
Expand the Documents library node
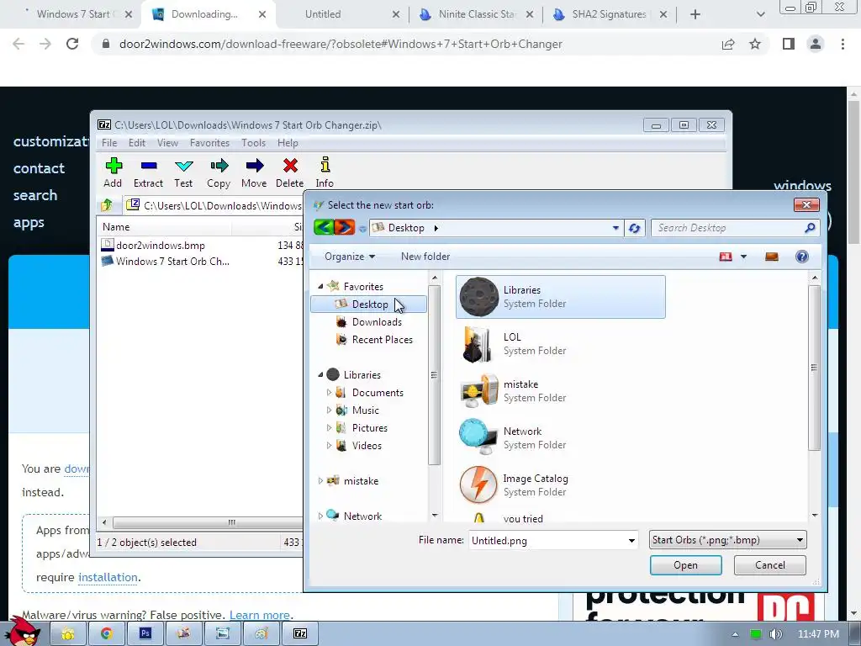point(329,392)
